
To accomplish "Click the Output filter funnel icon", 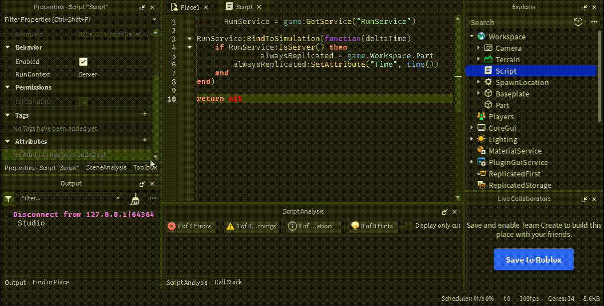I will coord(8,198).
